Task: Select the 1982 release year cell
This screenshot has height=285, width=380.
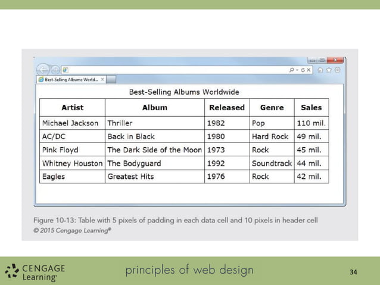Action: click(227, 123)
